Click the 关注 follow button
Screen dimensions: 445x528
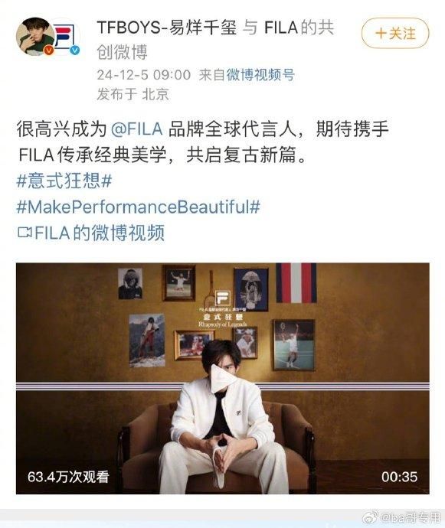coord(395,34)
